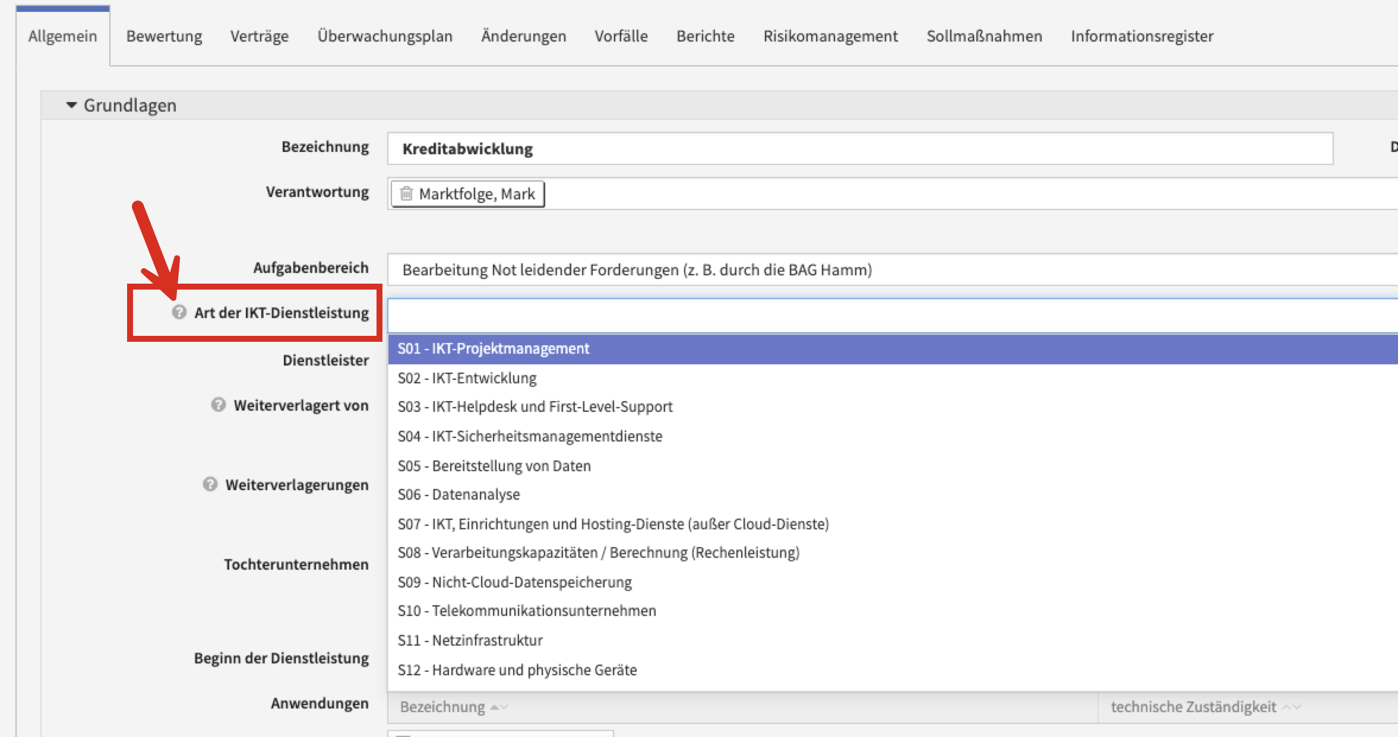Open the Informationsregister tab
Screen dimensions: 1398x737
pyautogui.click(x=1141, y=36)
